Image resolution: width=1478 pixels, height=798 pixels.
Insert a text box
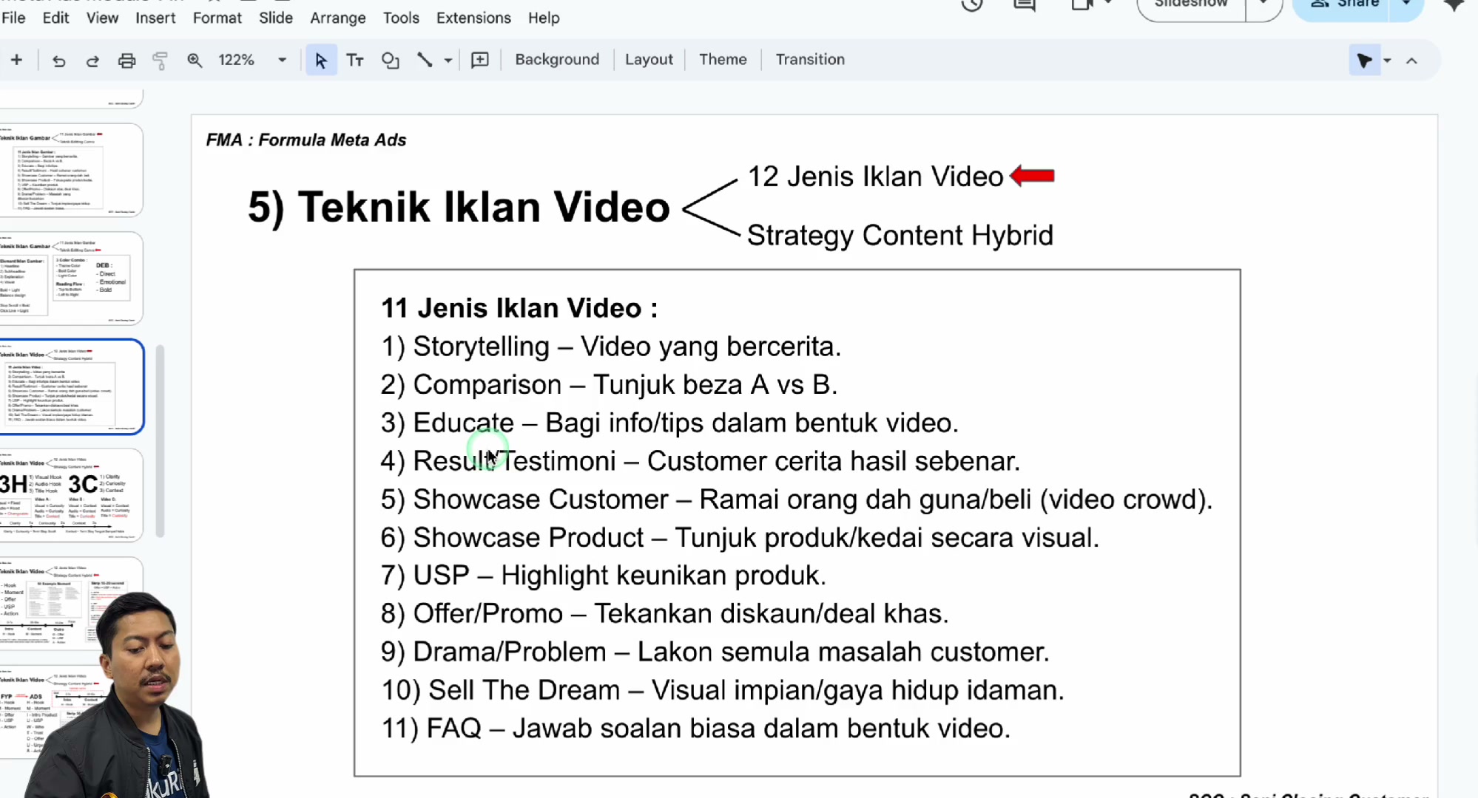click(355, 61)
